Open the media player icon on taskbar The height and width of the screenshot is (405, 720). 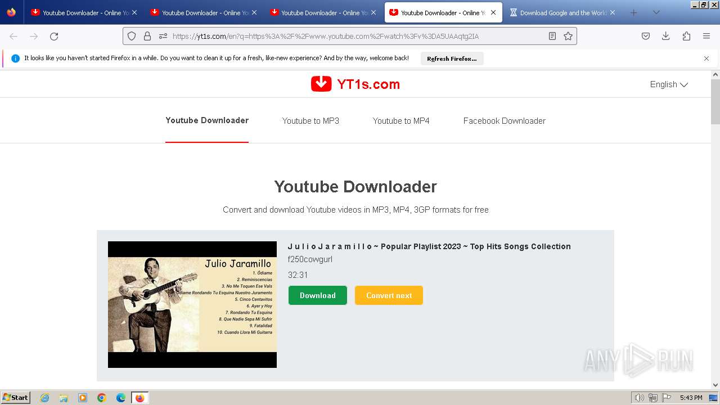point(83,398)
